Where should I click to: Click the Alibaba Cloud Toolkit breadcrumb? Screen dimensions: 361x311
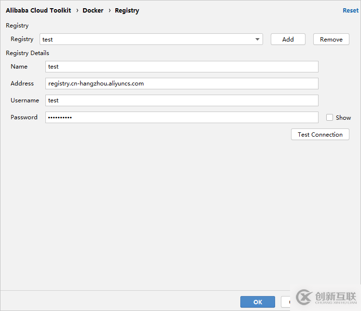38,10
